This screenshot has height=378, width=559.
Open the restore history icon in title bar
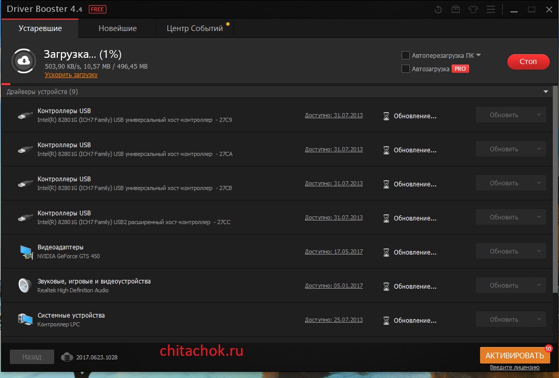tap(438, 10)
